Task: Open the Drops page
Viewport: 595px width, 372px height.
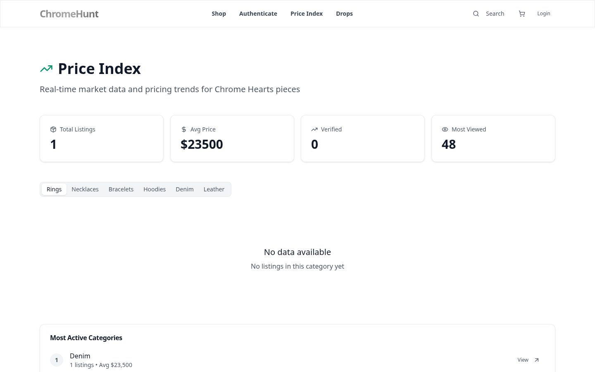Action: [x=344, y=14]
